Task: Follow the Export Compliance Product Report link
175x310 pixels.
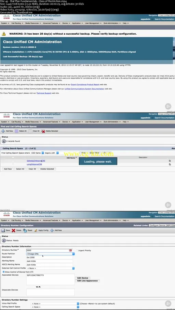Action: (x=85, y=84)
